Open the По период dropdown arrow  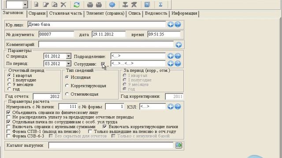[68, 64]
